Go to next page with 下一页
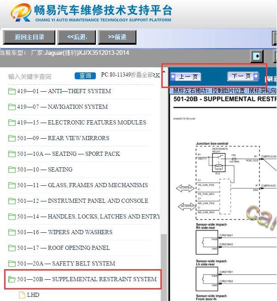 243,77
